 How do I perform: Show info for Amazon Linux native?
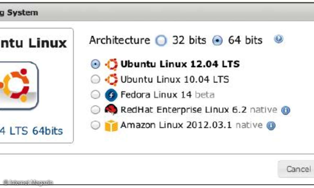click(x=271, y=126)
